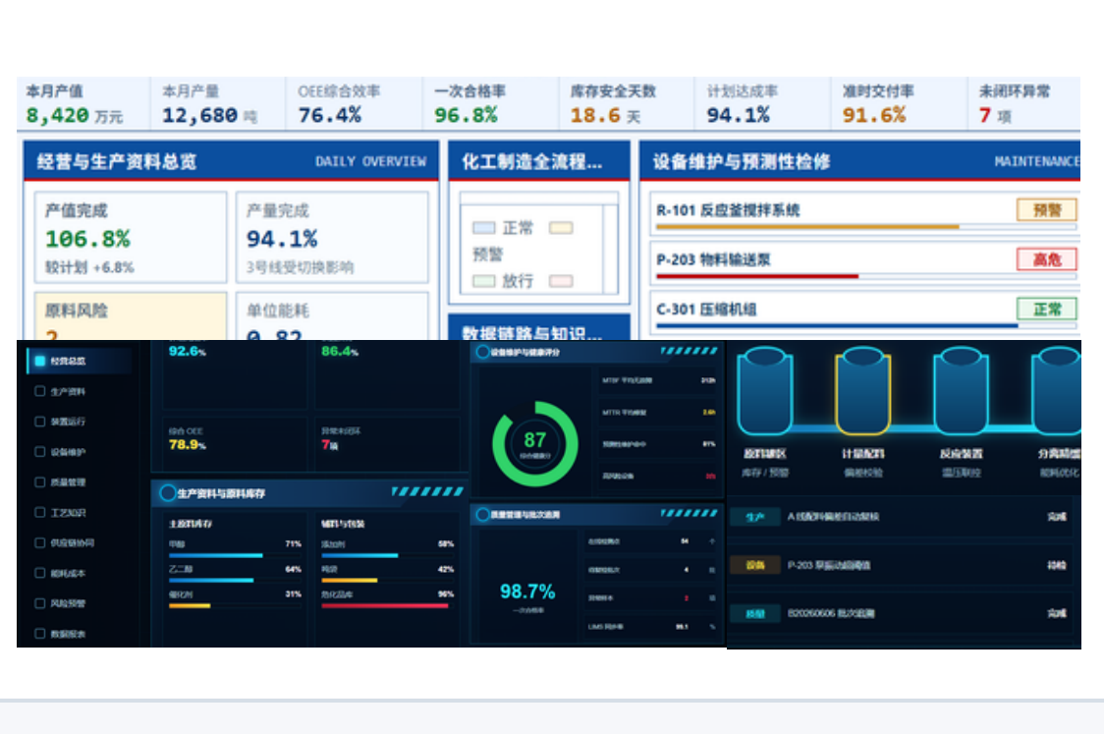The height and width of the screenshot is (734, 1104).
Task: Click the 正常 status badge on C-301
Action: point(1047,309)
